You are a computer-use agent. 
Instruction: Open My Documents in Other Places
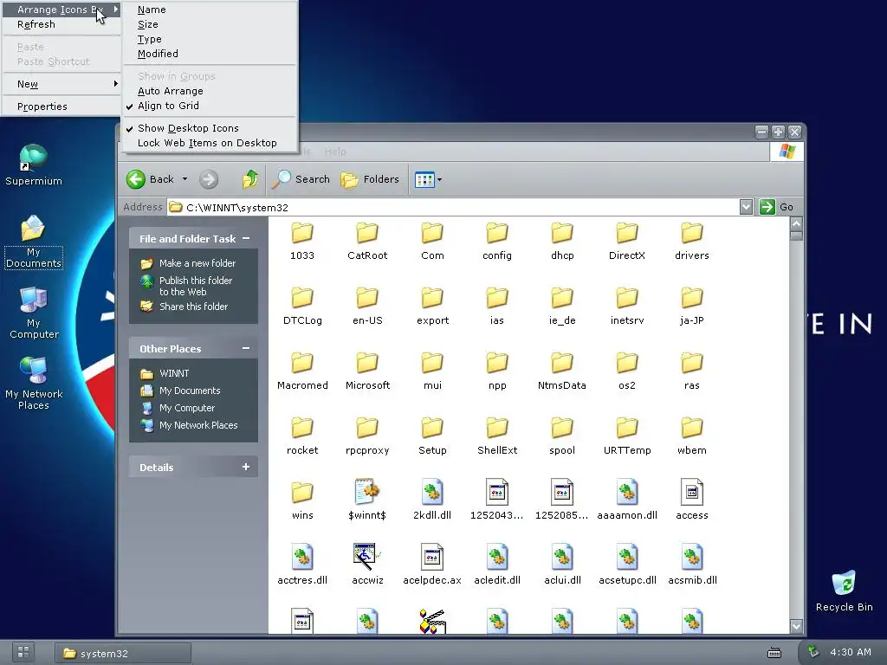[190, 391]
